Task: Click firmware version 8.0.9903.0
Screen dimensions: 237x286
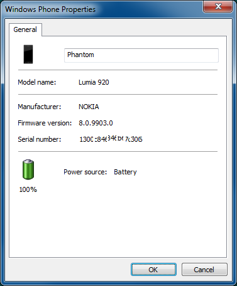Action: click(96, 123)
